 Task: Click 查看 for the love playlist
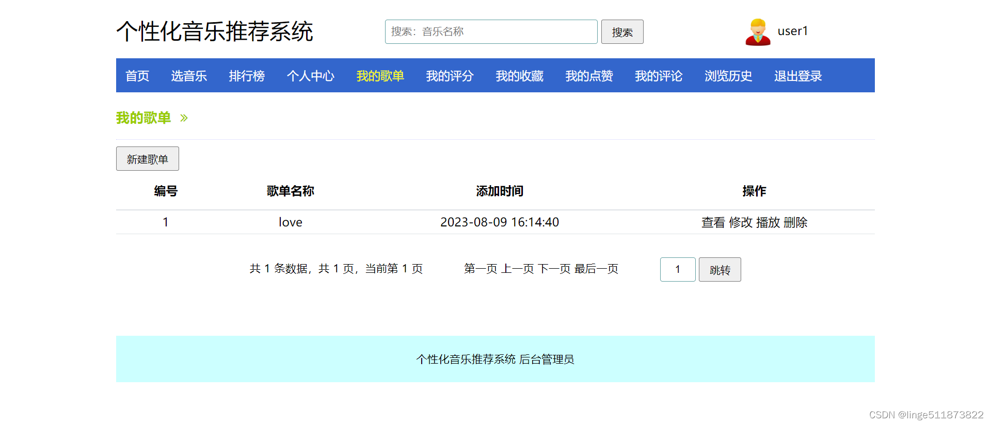click(713, 222)
